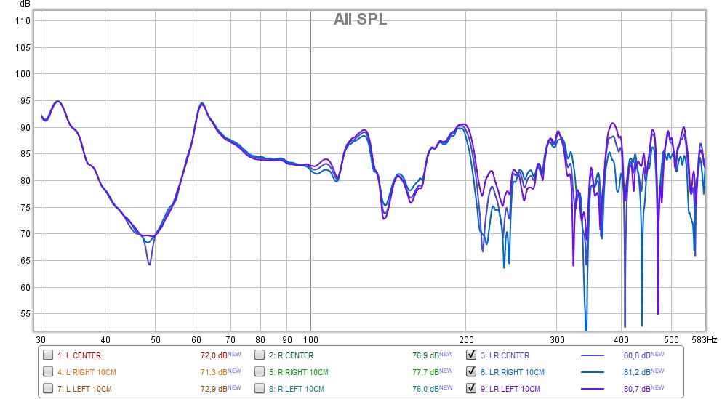Click the LR RIGHT 10CM line sample
Viewport: 722px width, 399px height.
(593, 372)
